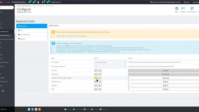Viewport: 199px width, 112px height.
Task: Click the regeneratecache breadcrumb link
Action: coord(38,6)
